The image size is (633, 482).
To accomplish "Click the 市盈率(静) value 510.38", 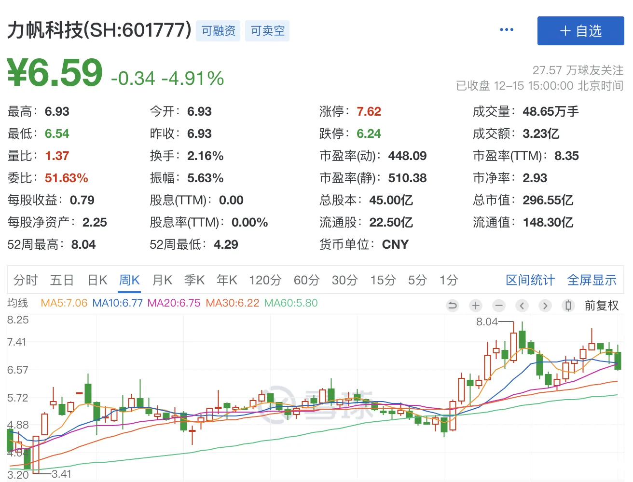I will pos(408,178).
